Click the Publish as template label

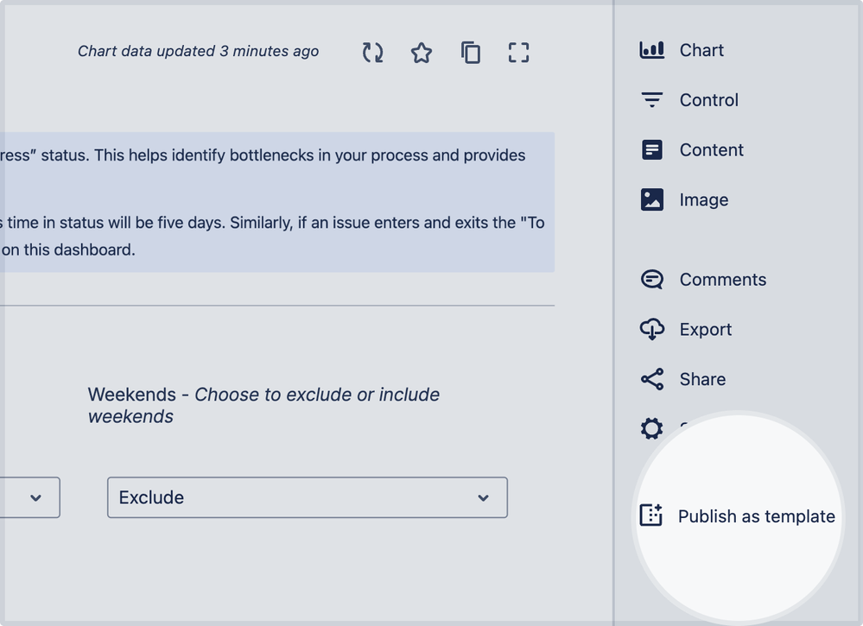[756, 516]
